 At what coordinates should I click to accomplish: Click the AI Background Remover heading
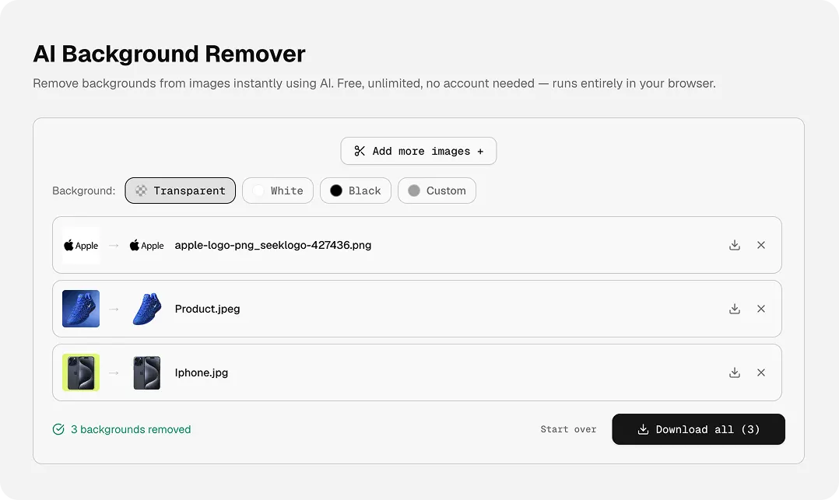coord(169,54)
